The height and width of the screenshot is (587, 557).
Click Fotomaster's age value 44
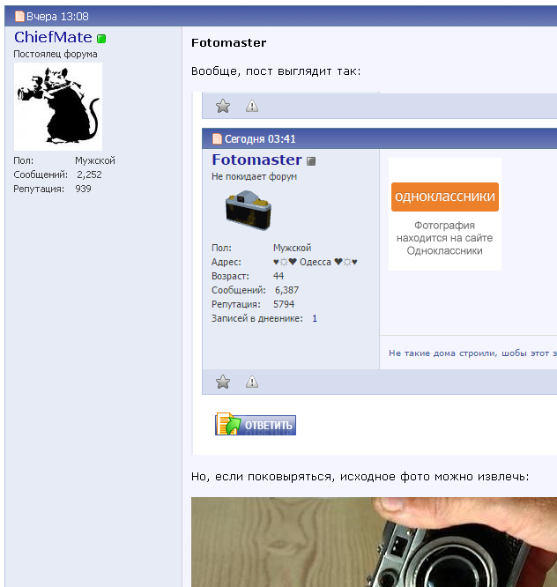click(x=278, y=276)
